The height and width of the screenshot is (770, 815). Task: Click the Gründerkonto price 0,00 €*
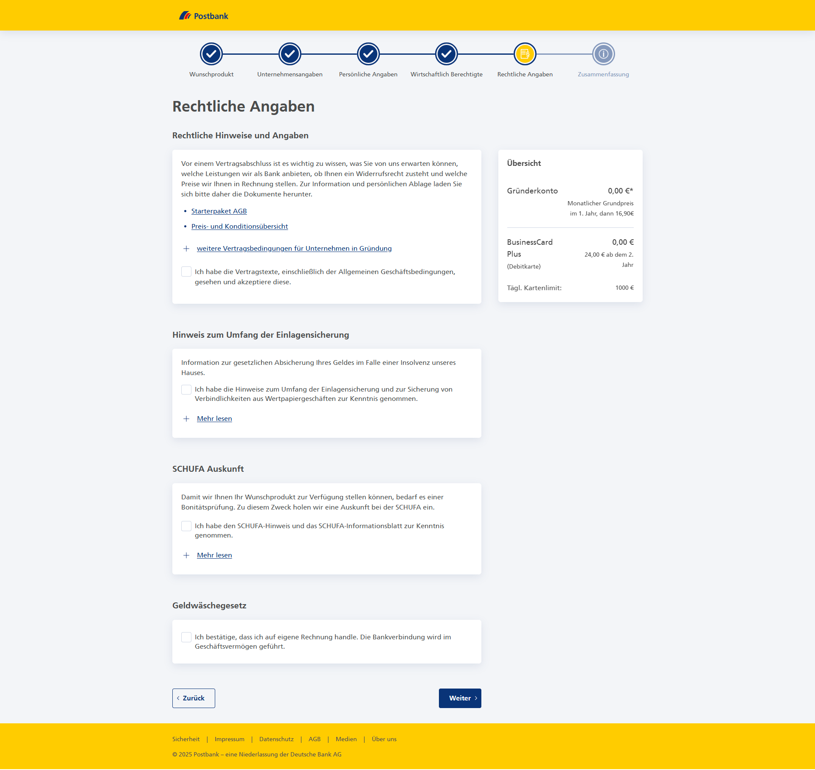coord(620,191)
